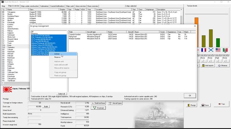Screen dimensions: 231x129
Task: Click the French flag icon
Action: coord(204,50)
